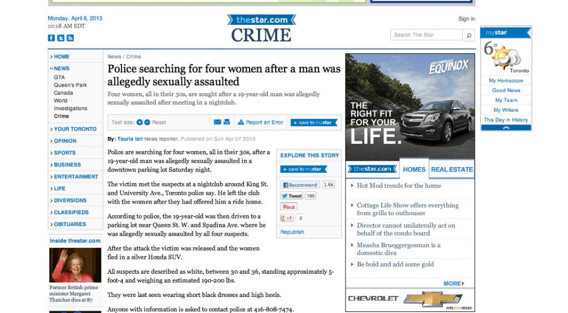Screen dimensions: 568x313
Task: Increase article text size with plus icon
Action: tap(140, 122)
